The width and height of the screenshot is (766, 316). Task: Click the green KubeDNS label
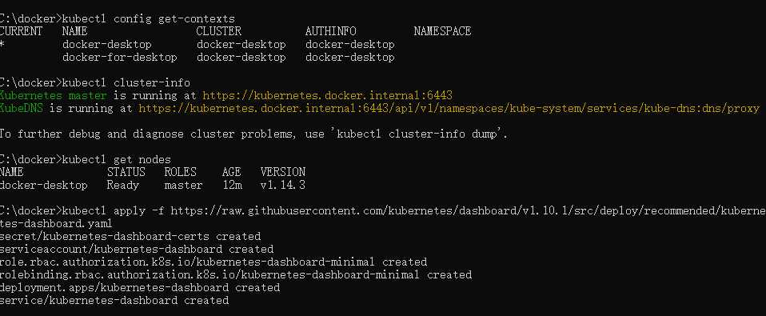tap(22, 109)
